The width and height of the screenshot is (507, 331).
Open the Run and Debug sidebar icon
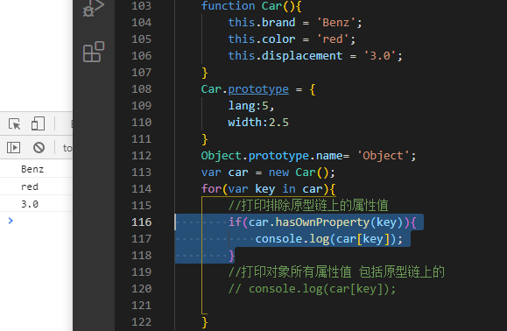tap(94, 8)
